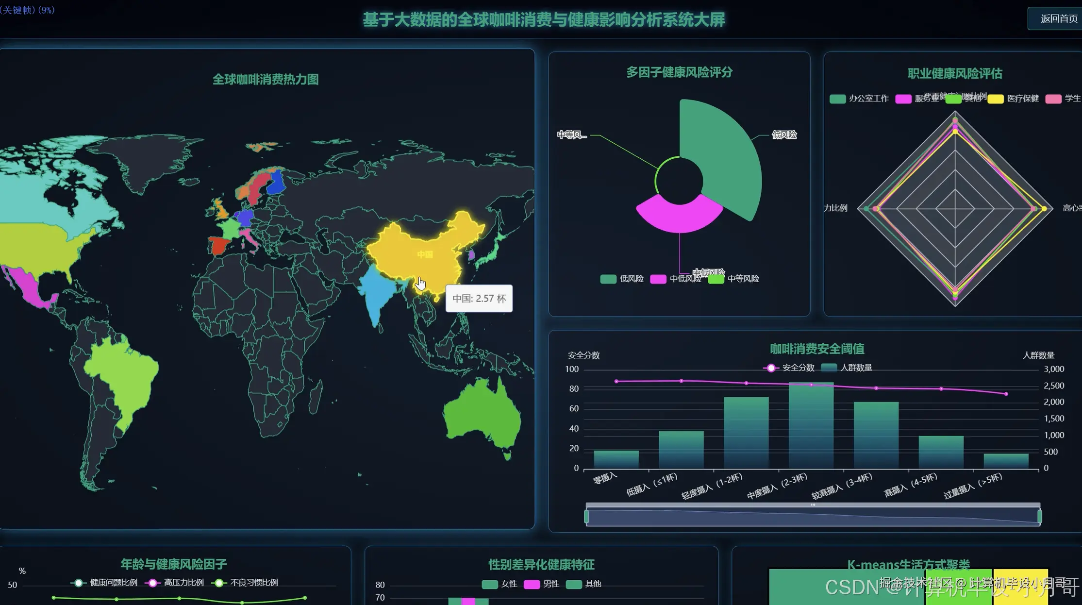Toggle 医疗保健 legend in radar chart
This screenshot has width=1082, height=605.
point(996,99)
